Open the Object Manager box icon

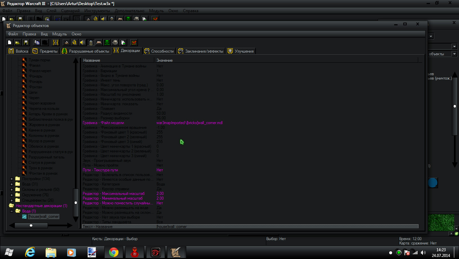click(x=115, y=42)
